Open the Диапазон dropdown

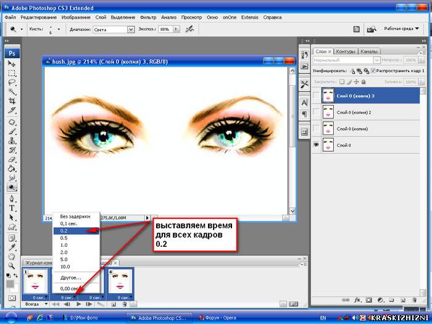(x=131, y=30)
